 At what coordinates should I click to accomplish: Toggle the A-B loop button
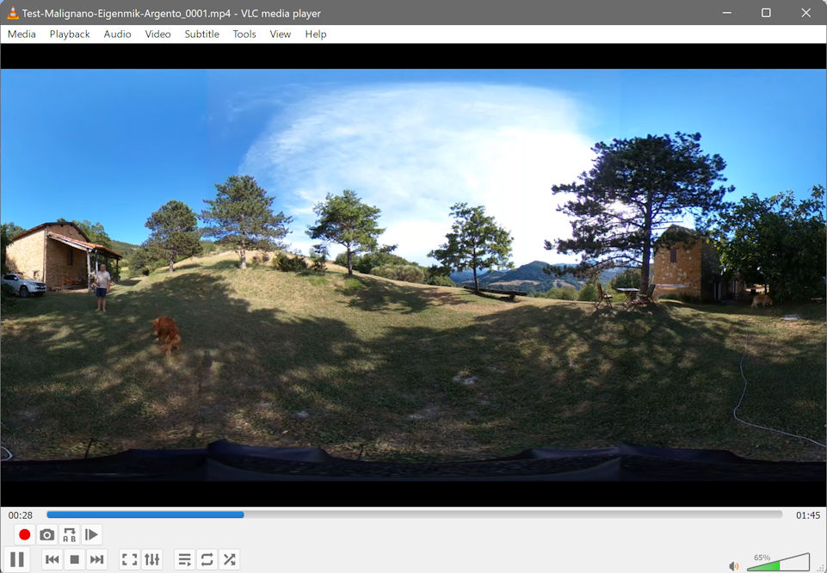[70, 534]
